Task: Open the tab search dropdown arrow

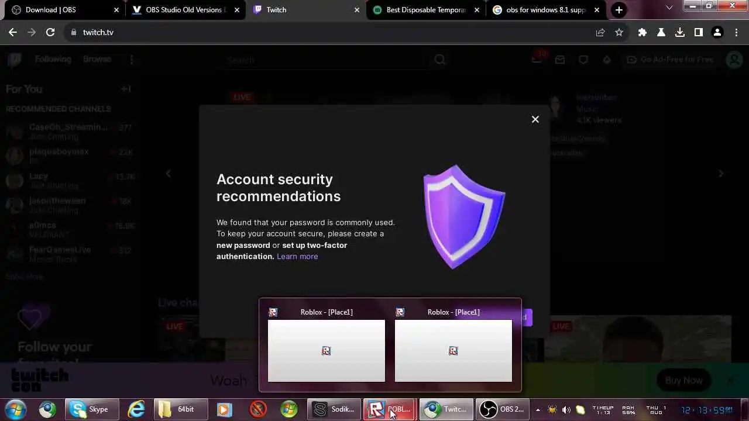Action: pyautogui.click(x=669, y=7)
